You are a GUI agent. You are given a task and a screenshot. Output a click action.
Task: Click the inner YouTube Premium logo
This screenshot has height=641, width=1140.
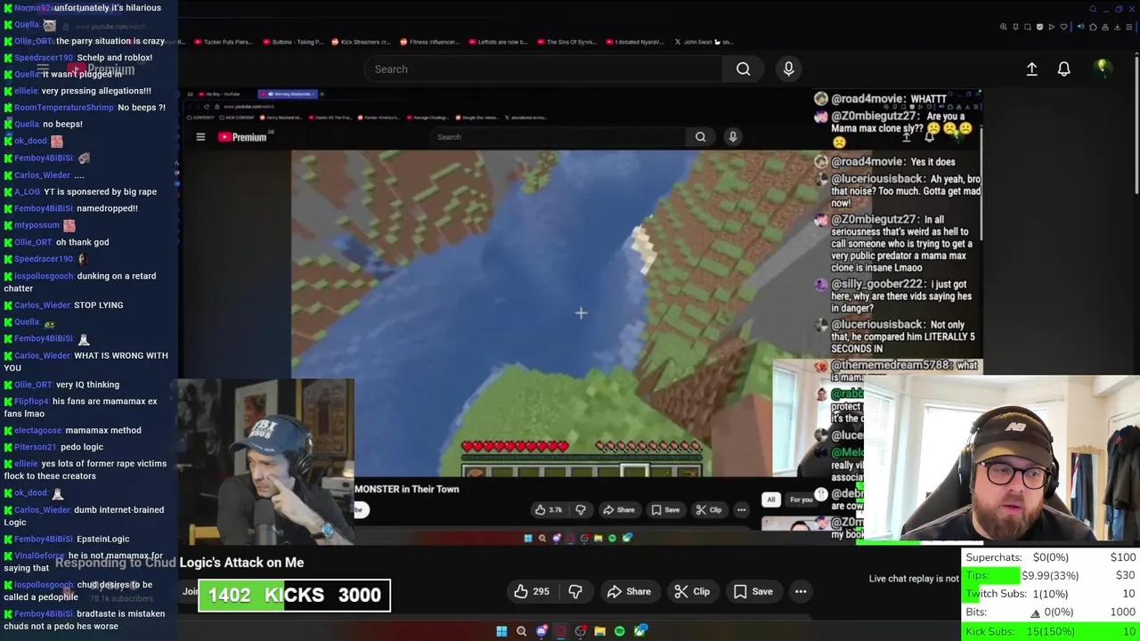(x=242, y=137)
